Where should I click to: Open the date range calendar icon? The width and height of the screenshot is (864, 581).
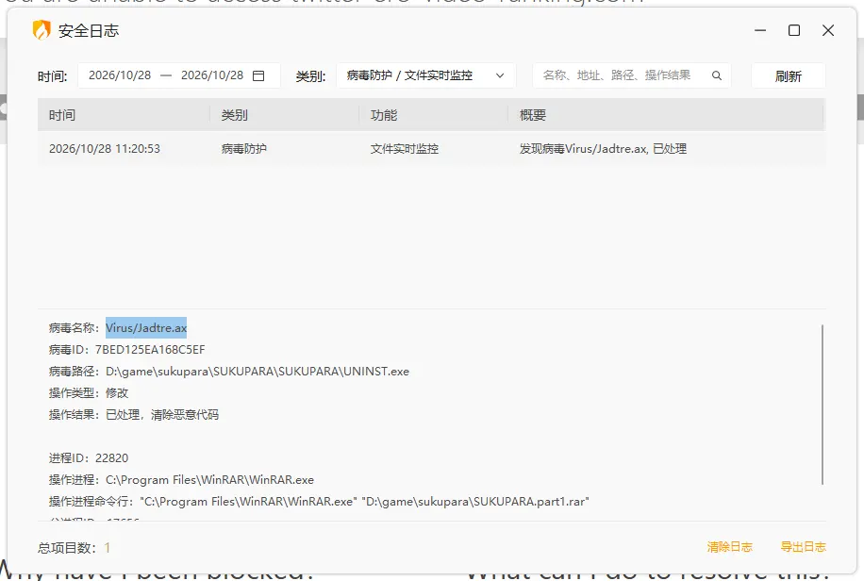[258, 75]
